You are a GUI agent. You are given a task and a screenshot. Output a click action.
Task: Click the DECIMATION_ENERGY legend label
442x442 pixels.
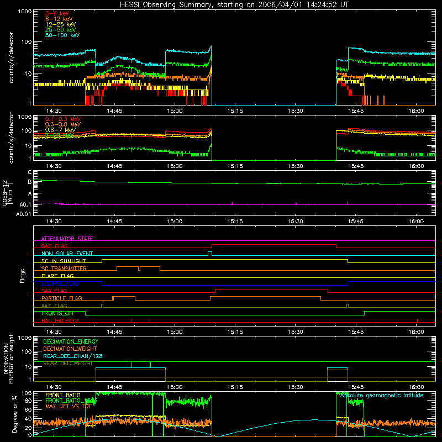point(71,341)
